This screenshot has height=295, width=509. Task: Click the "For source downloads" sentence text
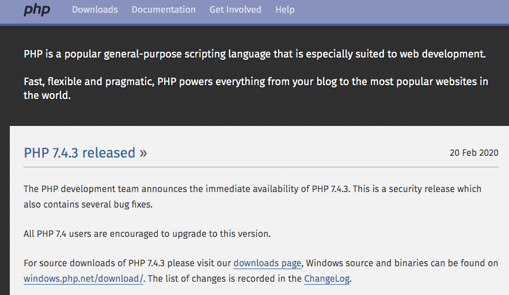[127, 263]
